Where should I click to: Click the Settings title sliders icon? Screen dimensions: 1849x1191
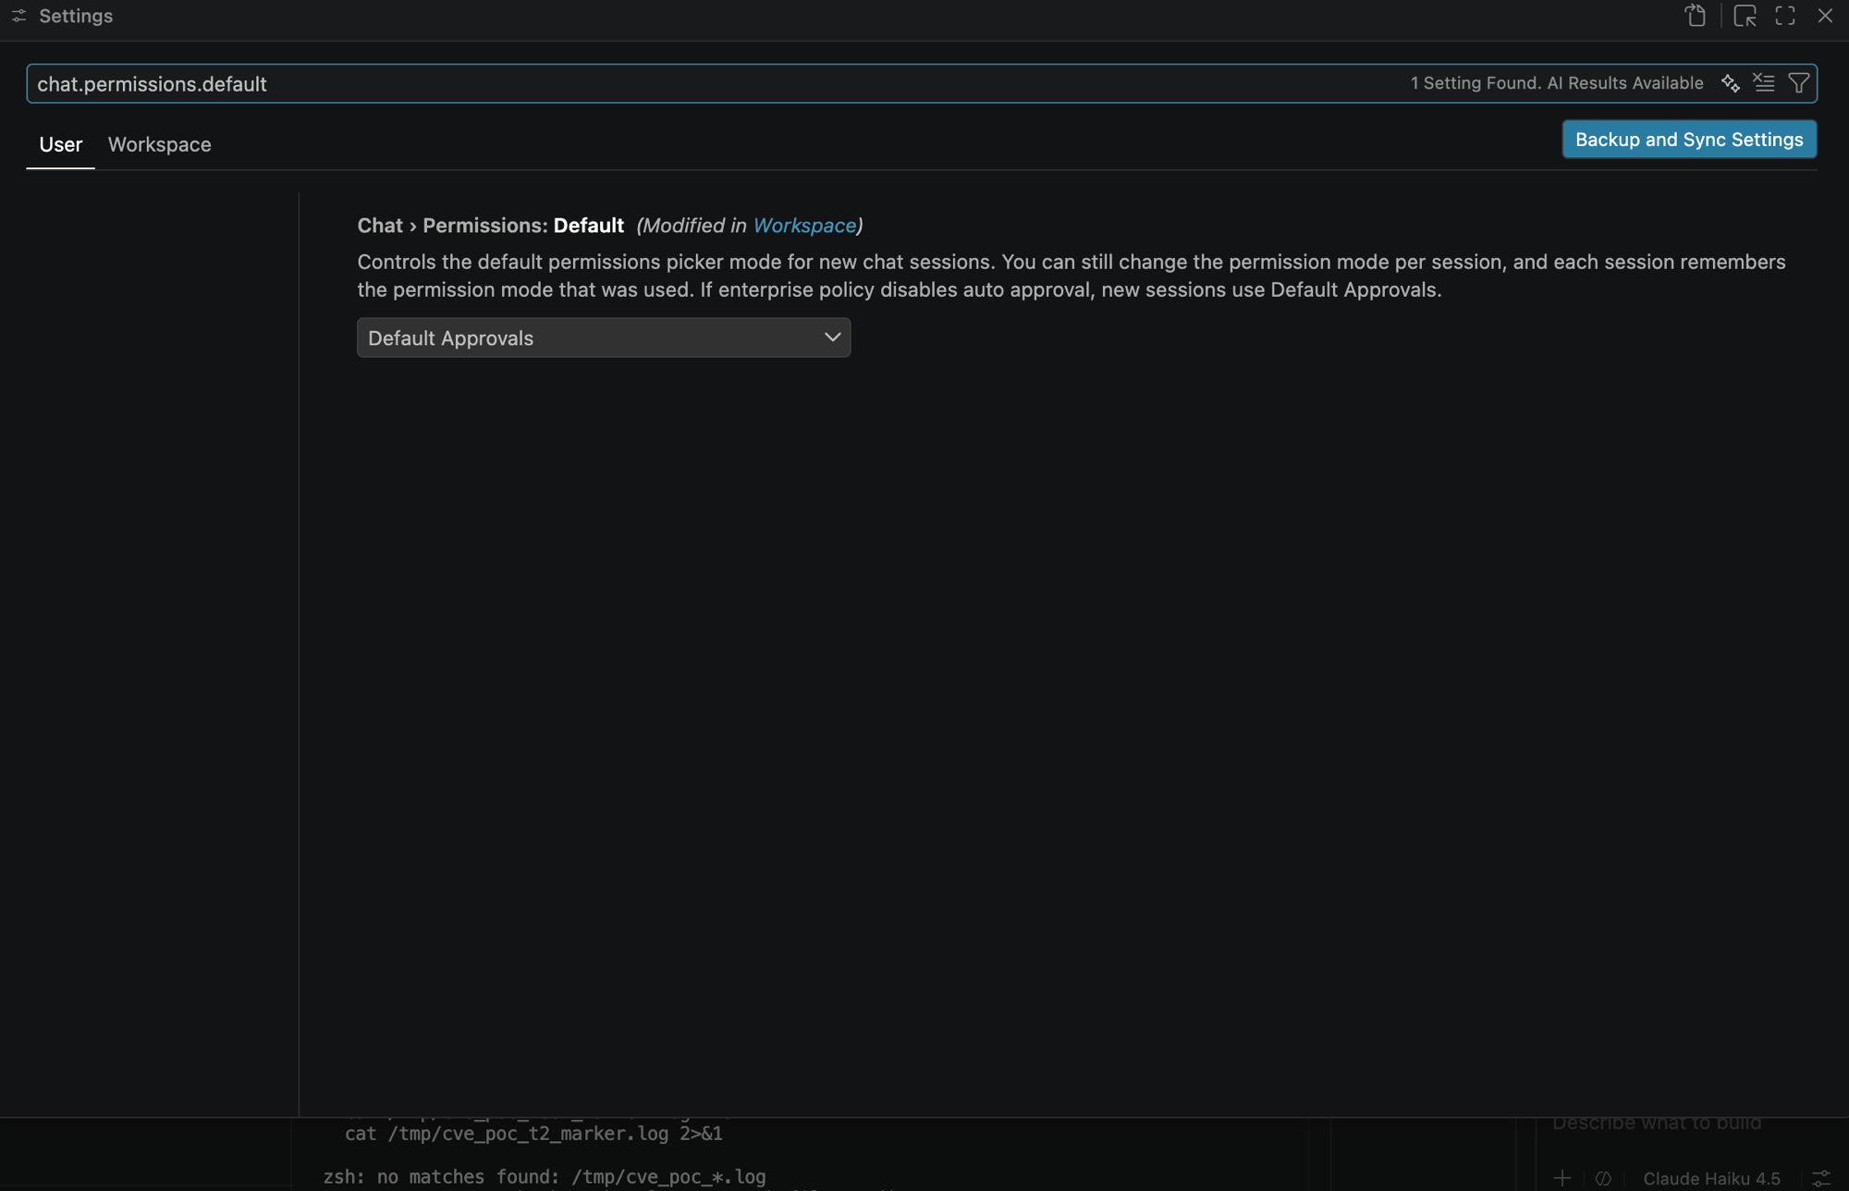coord(18,16)
